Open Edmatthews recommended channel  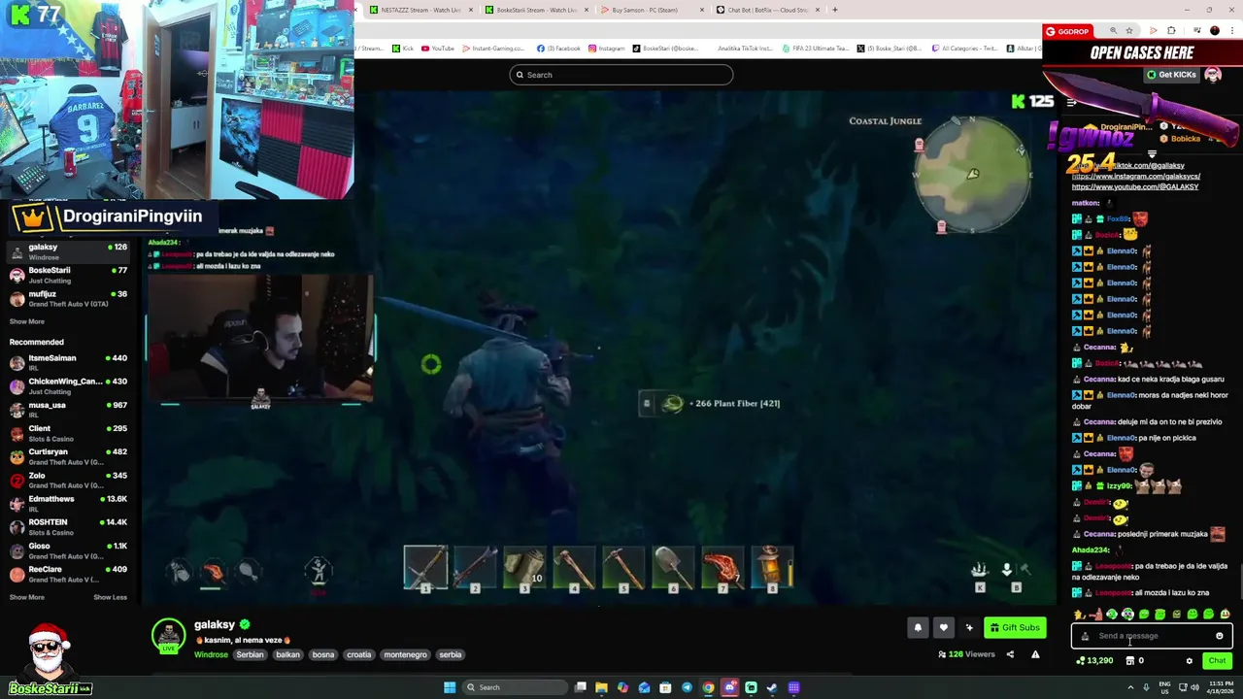point(68,503)
